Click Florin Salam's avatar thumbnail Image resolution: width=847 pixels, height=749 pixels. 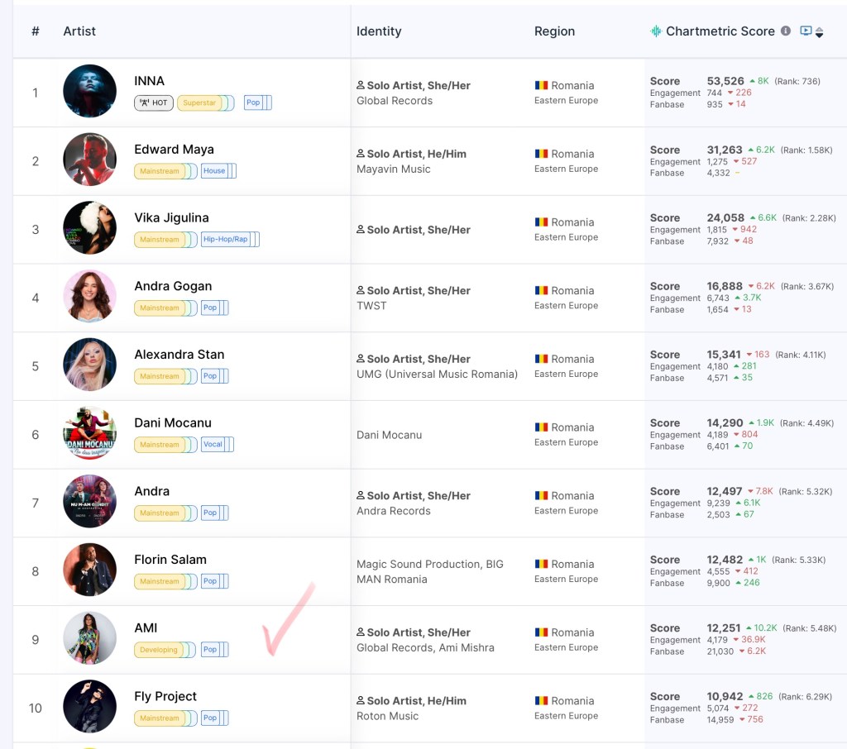pyautogui.click(x=89, y=570)
